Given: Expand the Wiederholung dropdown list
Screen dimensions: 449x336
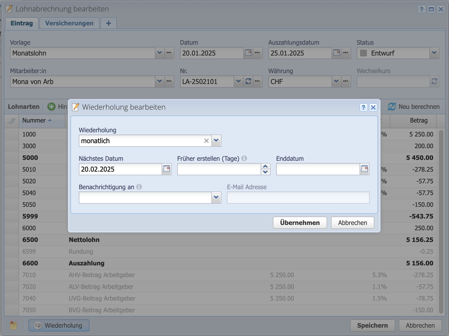Looking at the screenshot, I should pyautogui.click(x=216, y=141).
